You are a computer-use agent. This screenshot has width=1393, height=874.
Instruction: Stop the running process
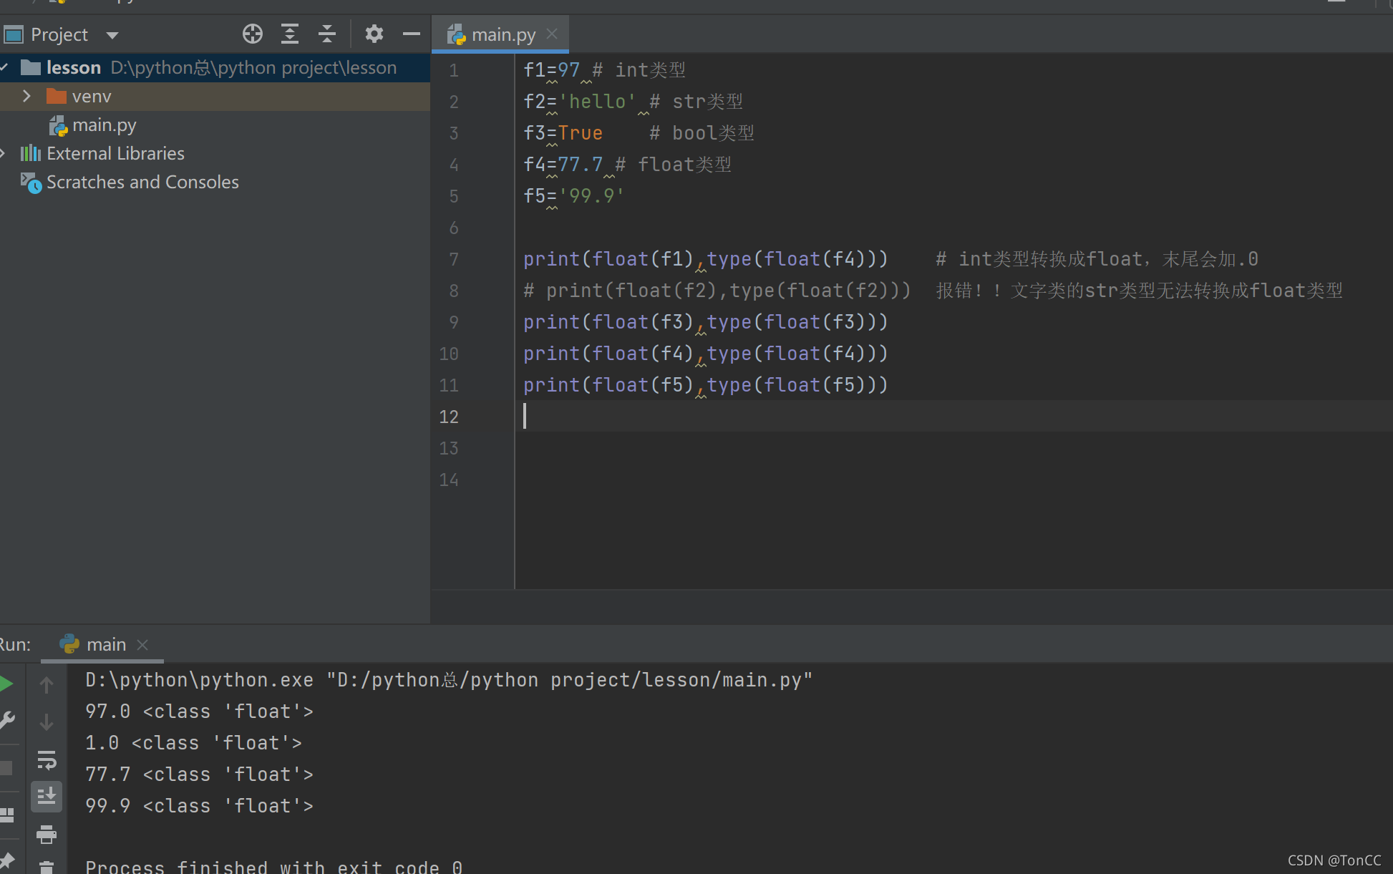click(x=6, y=768)
